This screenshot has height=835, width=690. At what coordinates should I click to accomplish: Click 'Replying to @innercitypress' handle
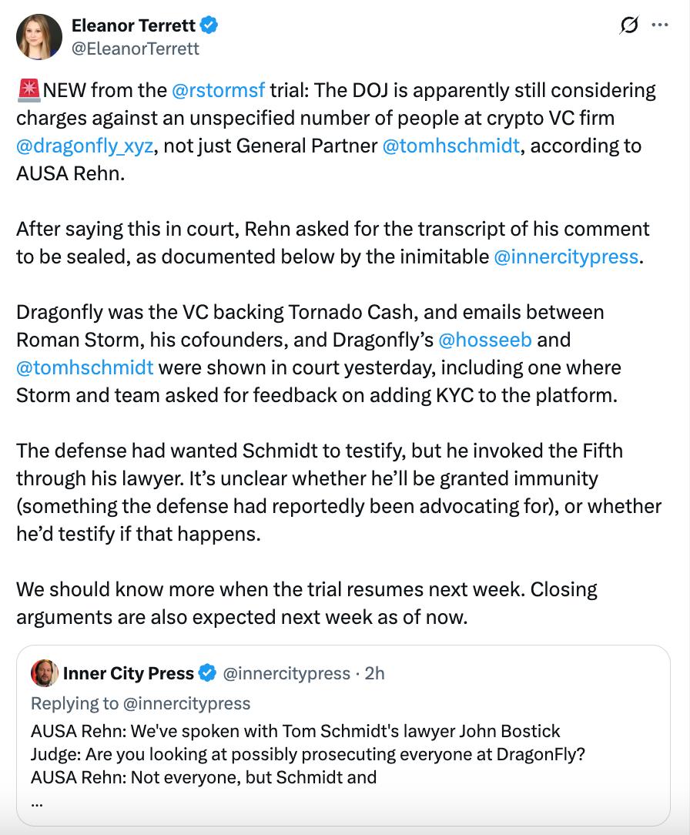tap(186, 703)
